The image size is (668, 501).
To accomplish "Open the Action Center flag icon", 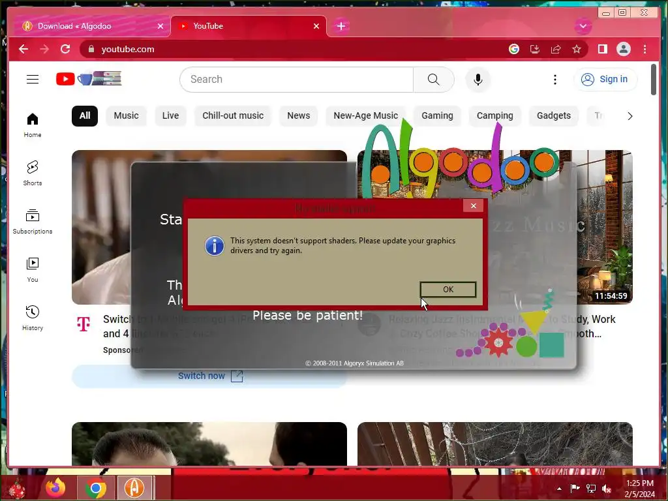I will [x=575, y=489].
